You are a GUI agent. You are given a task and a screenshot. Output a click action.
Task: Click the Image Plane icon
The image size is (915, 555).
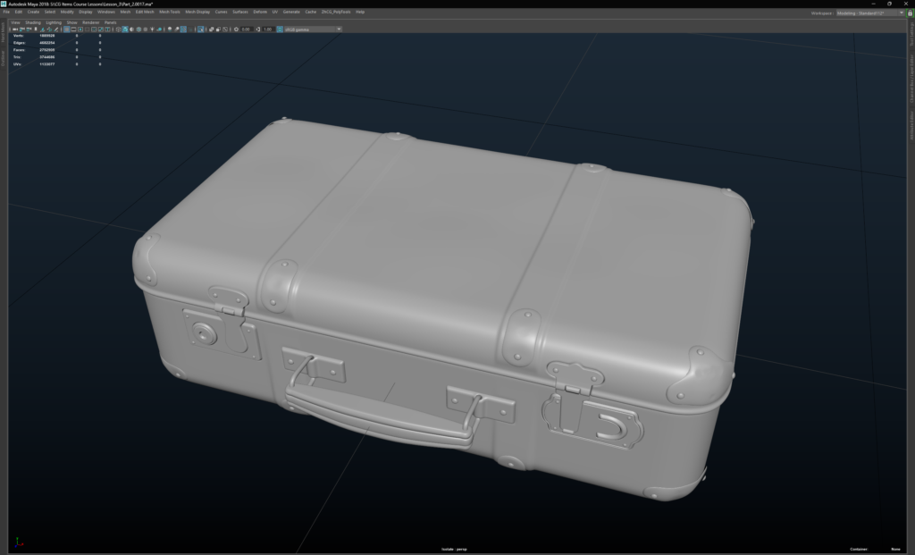click(43, 29)
